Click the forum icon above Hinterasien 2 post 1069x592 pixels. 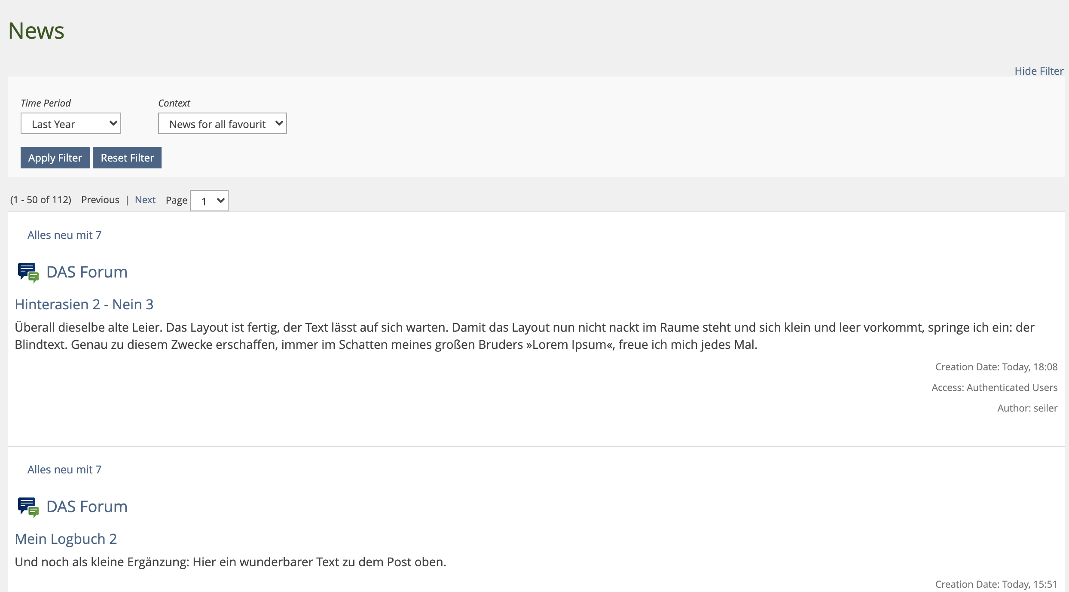[28, 272]
